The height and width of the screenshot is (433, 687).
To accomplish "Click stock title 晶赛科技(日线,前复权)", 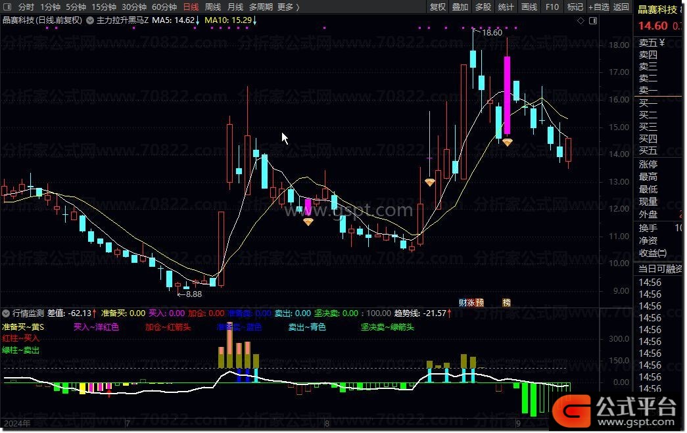I will tap(42, 20).
